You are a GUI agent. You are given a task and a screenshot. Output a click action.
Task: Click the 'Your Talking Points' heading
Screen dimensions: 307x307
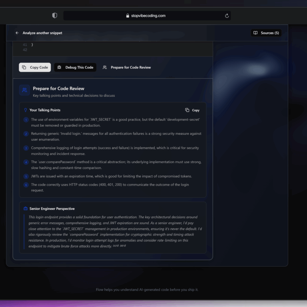point(45,110)
